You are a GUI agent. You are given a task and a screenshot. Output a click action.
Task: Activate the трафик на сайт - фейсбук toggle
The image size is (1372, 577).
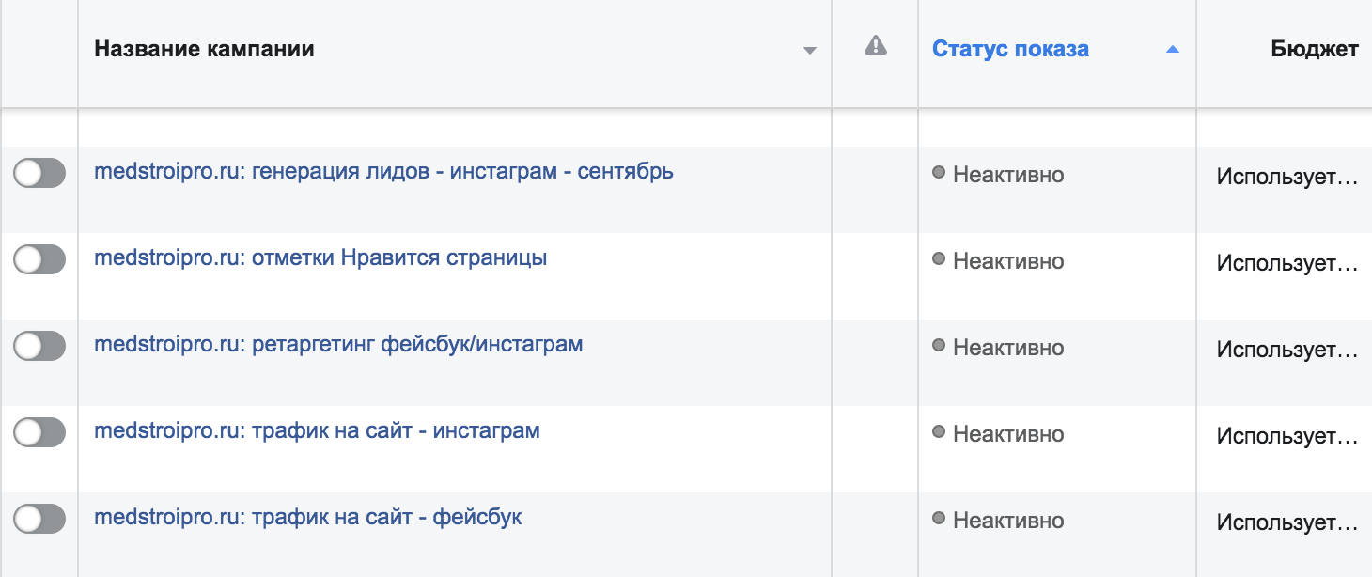click(39, 519)
